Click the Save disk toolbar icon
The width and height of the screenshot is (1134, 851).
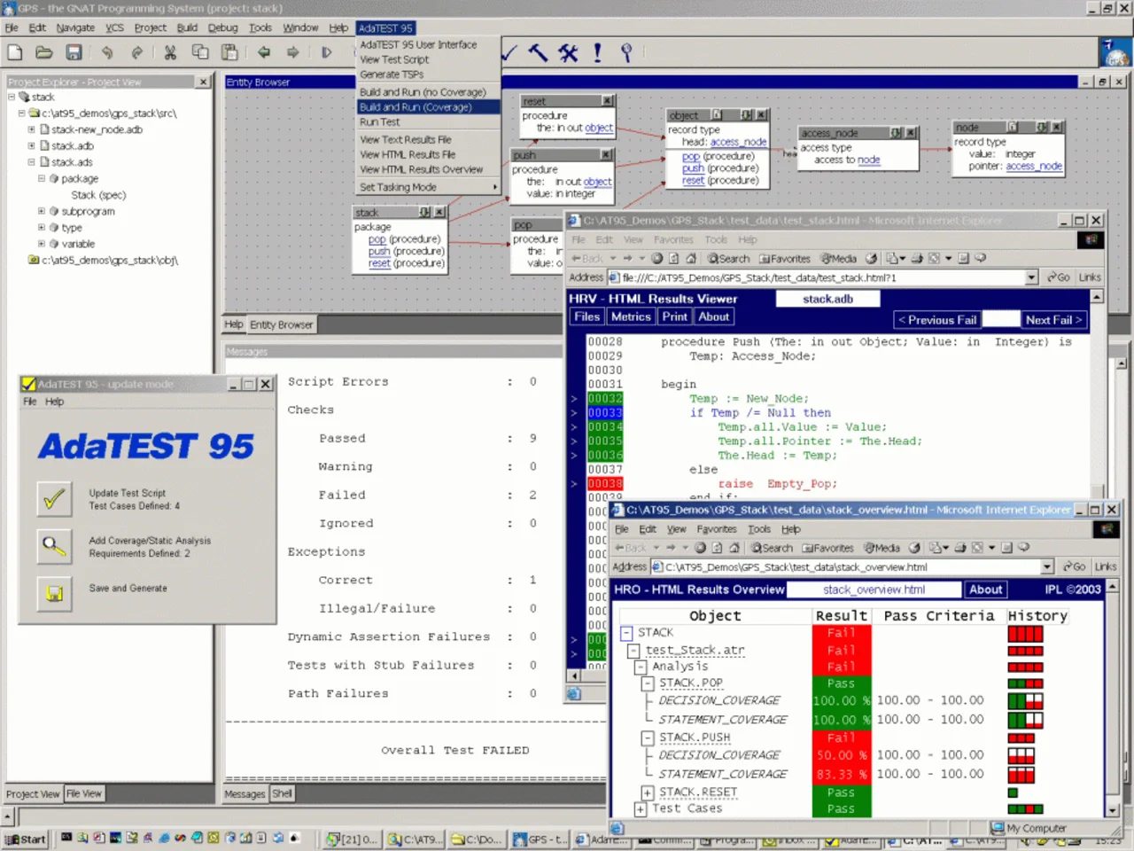[74, 52]
